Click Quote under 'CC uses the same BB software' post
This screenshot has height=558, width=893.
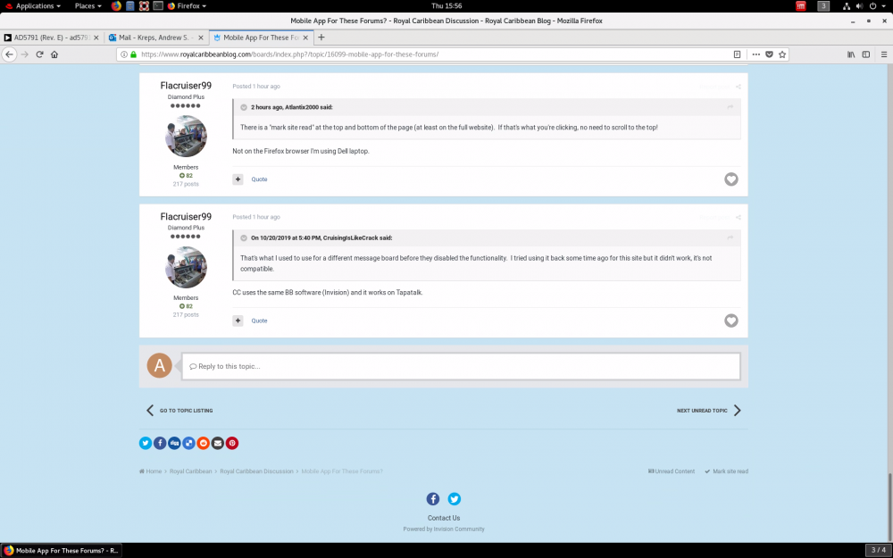[x=259, y=321]
